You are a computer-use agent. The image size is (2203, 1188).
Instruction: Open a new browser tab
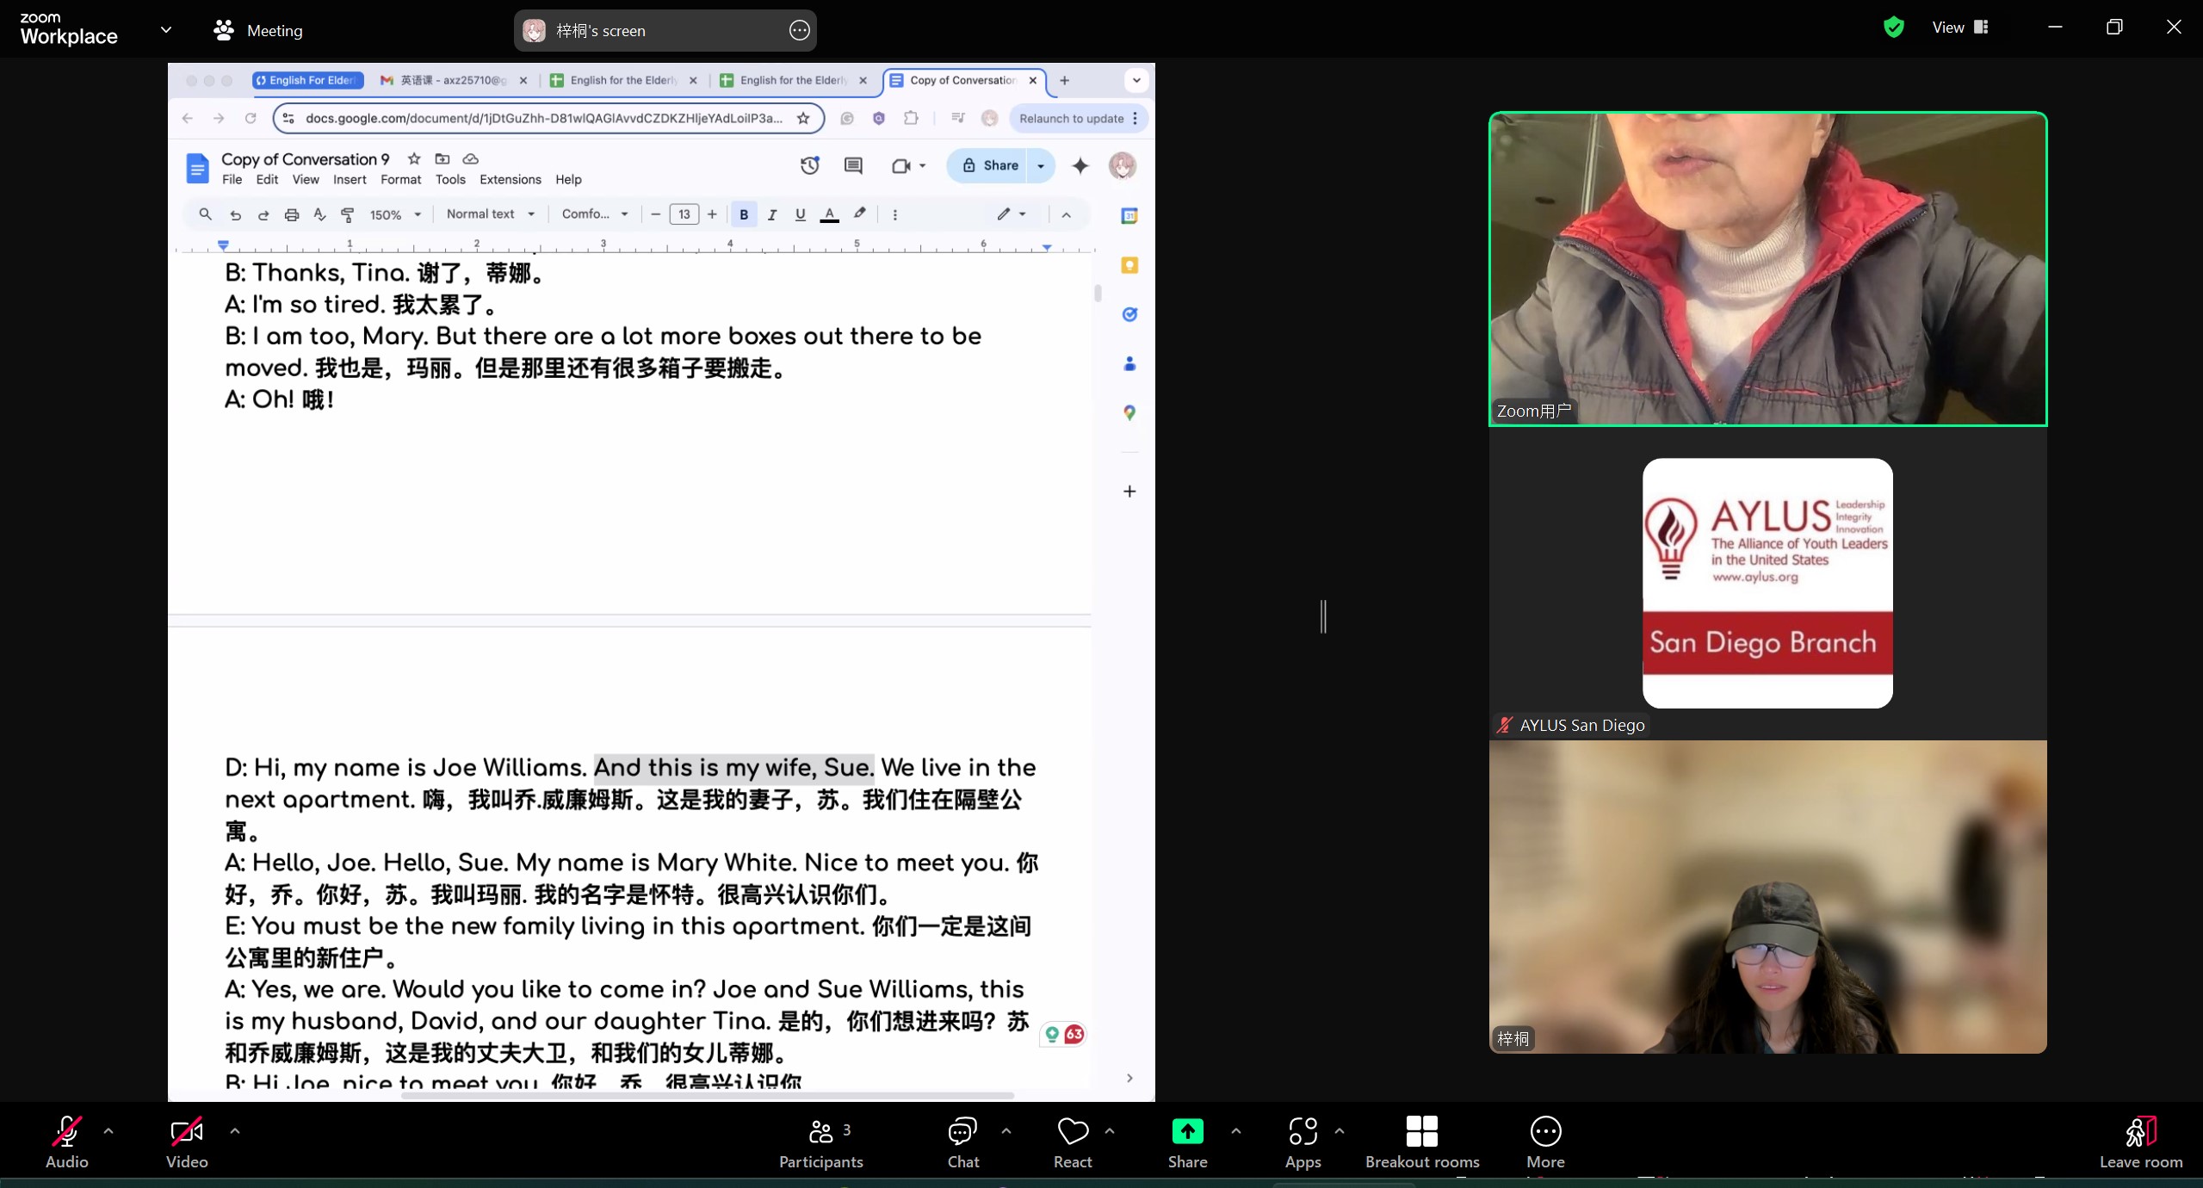(x=1065, y=80)
